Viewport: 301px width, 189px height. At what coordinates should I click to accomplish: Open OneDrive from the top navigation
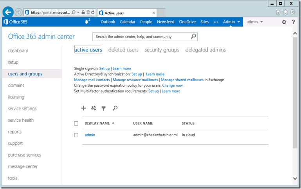tap(187, 22)
